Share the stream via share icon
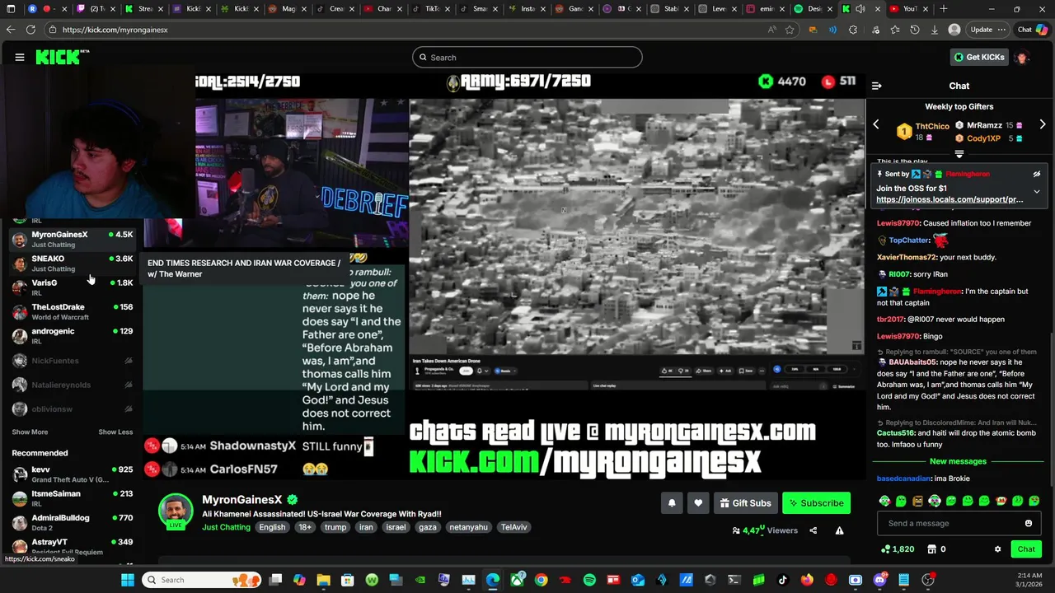 (814, 530)
